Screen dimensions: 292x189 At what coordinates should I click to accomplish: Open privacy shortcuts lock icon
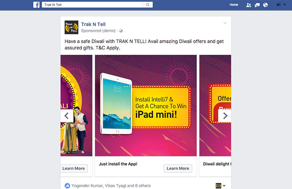(279, 5)
